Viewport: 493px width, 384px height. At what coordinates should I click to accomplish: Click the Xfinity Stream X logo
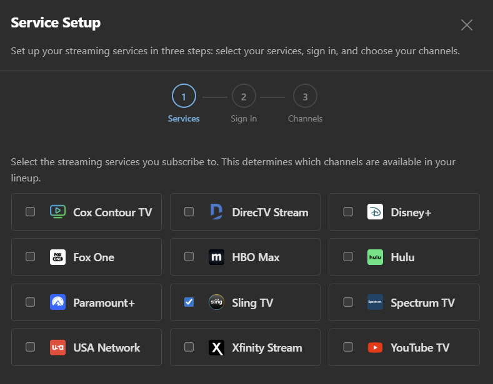coord(216,347)
